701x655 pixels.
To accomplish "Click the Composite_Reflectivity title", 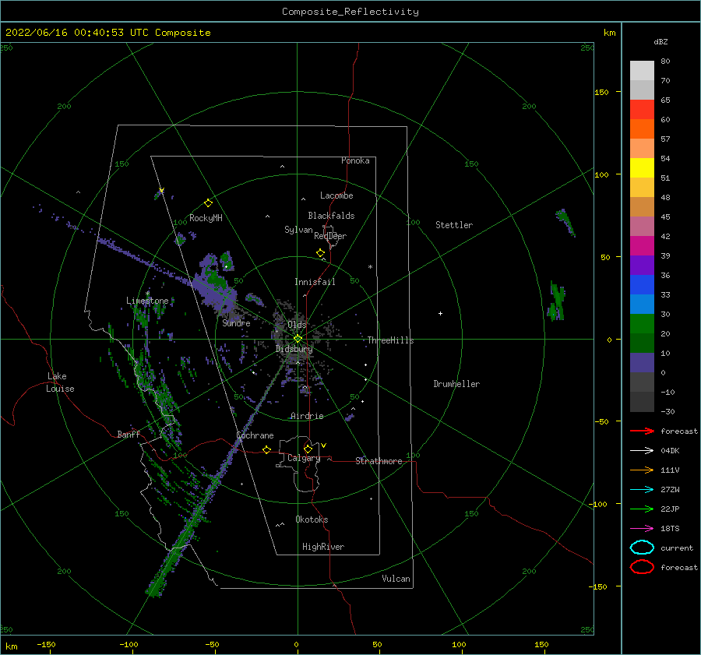I will pos(350,12).
